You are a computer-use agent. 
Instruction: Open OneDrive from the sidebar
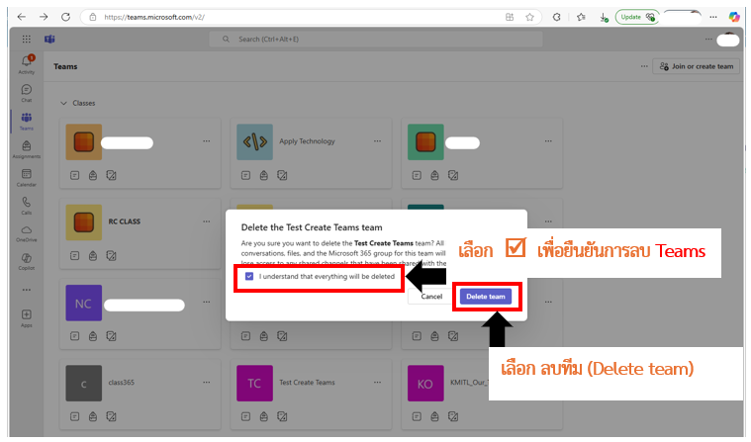pos(26,231)
